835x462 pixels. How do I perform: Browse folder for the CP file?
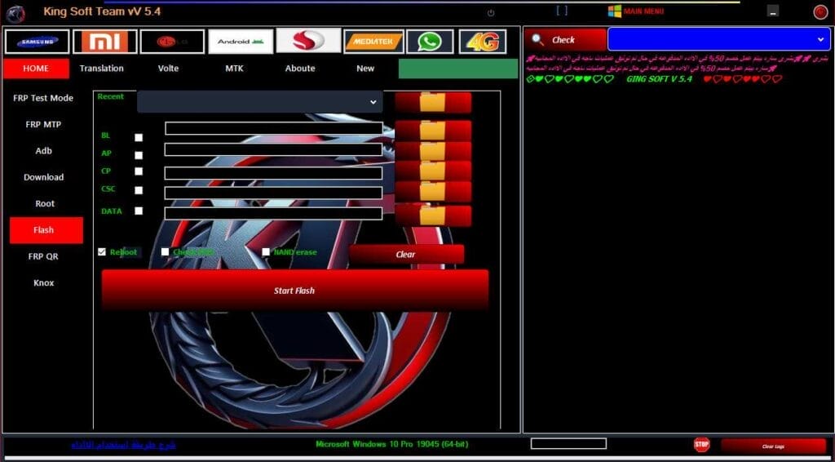[x=433, y=171]
